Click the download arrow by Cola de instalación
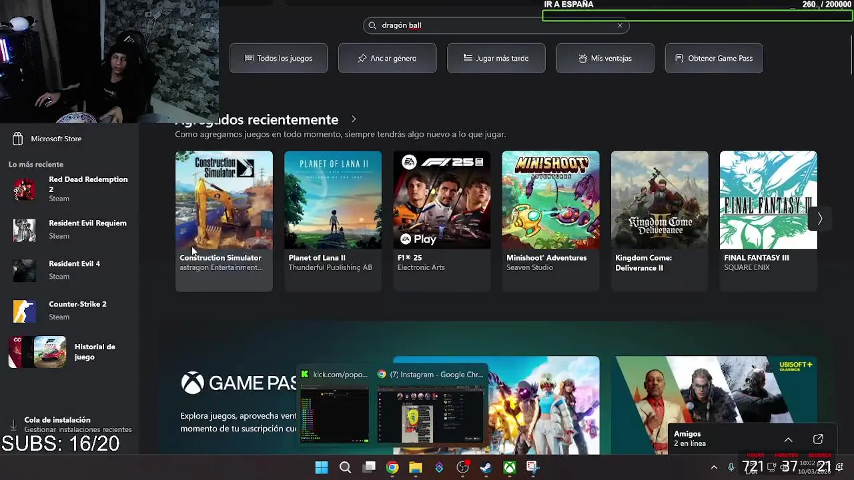This screenshot has width=854, height=480. pos(13,425)
